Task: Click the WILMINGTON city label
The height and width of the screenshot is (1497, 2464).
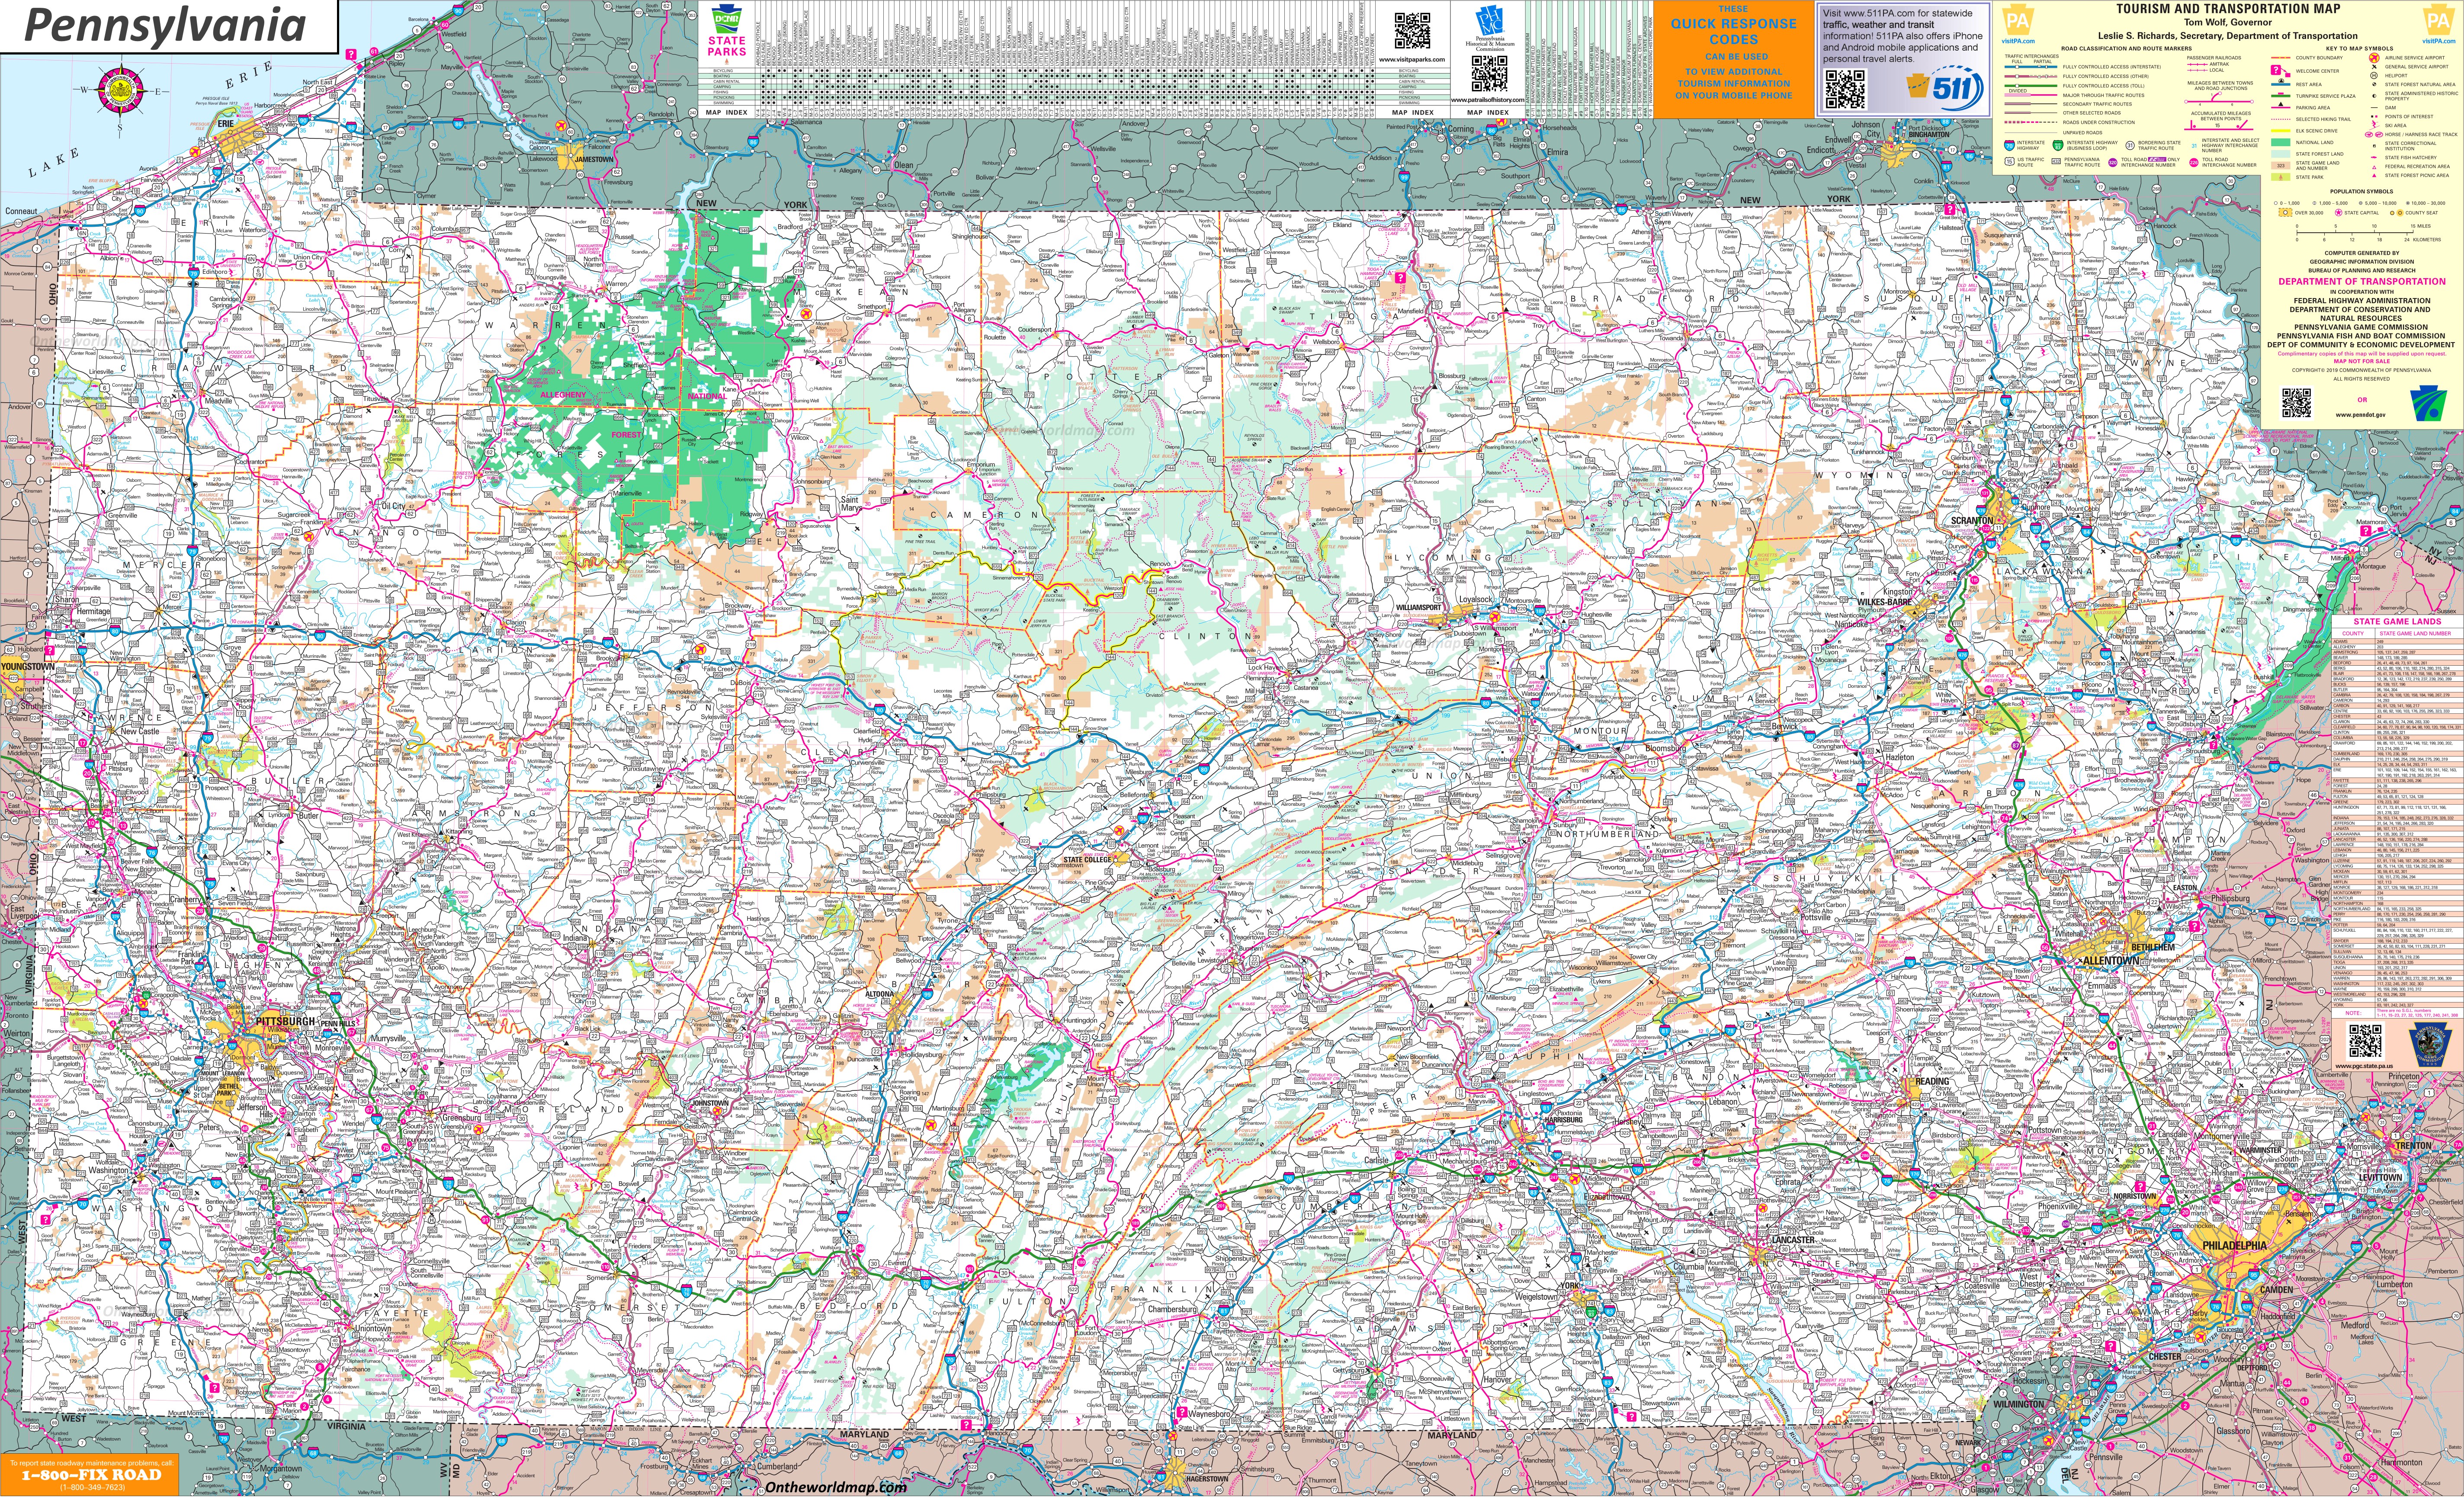Action: 2019,1404
